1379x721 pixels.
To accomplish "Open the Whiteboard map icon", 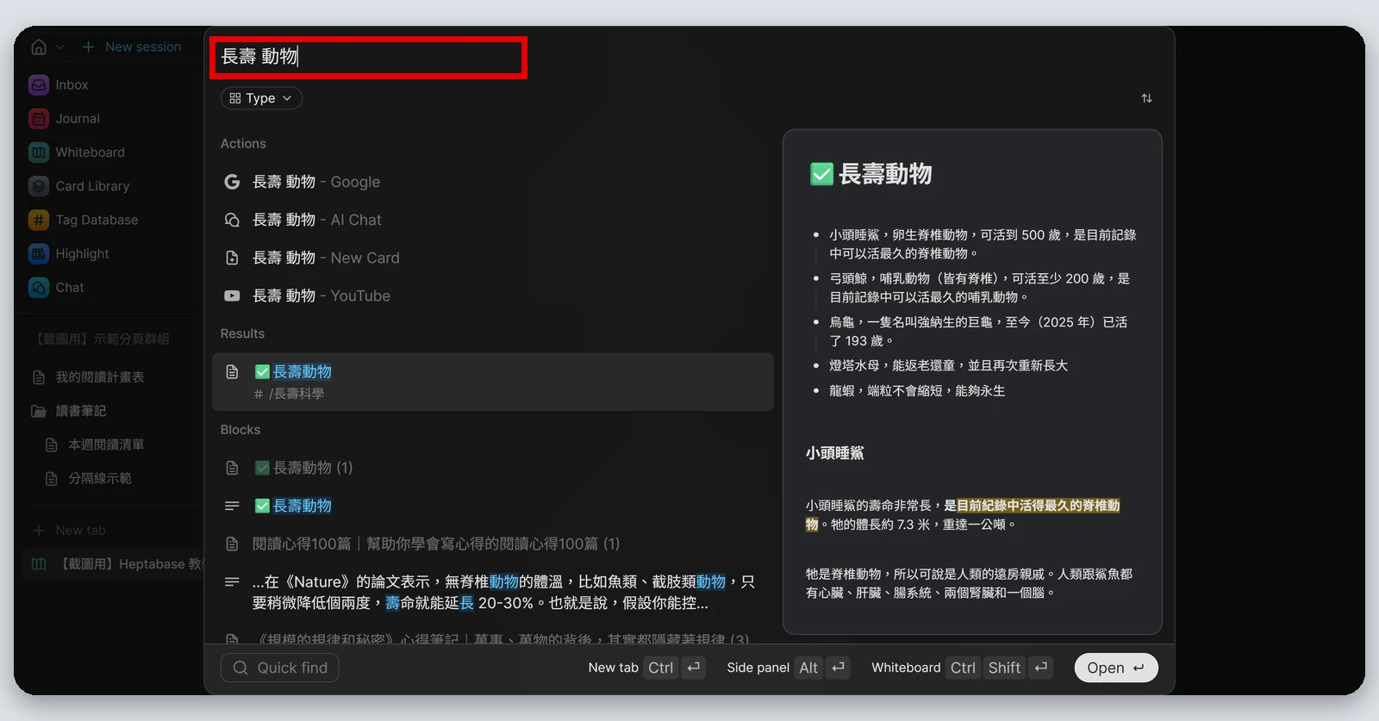I will (x=38, y=152).
